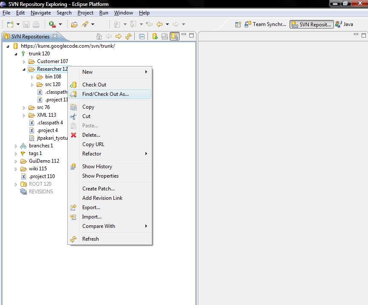368x305 pixels.
Task: Expand the Customer 107 folder
Action: [24, 62]
